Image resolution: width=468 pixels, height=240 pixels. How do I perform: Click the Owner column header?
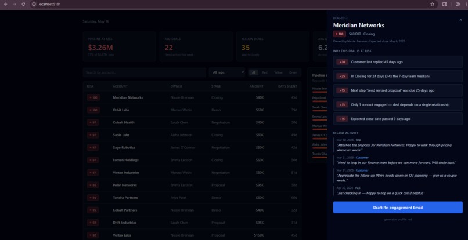click(x=176, y=86)
